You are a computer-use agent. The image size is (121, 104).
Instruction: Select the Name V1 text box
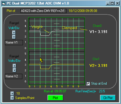(x=14, y=42)
